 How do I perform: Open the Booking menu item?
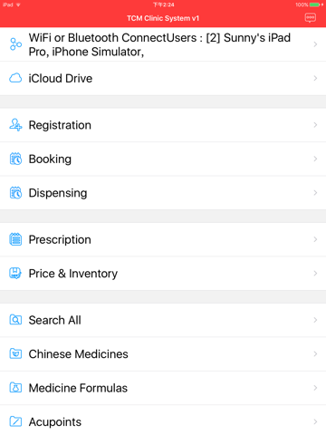pos(163,159)
